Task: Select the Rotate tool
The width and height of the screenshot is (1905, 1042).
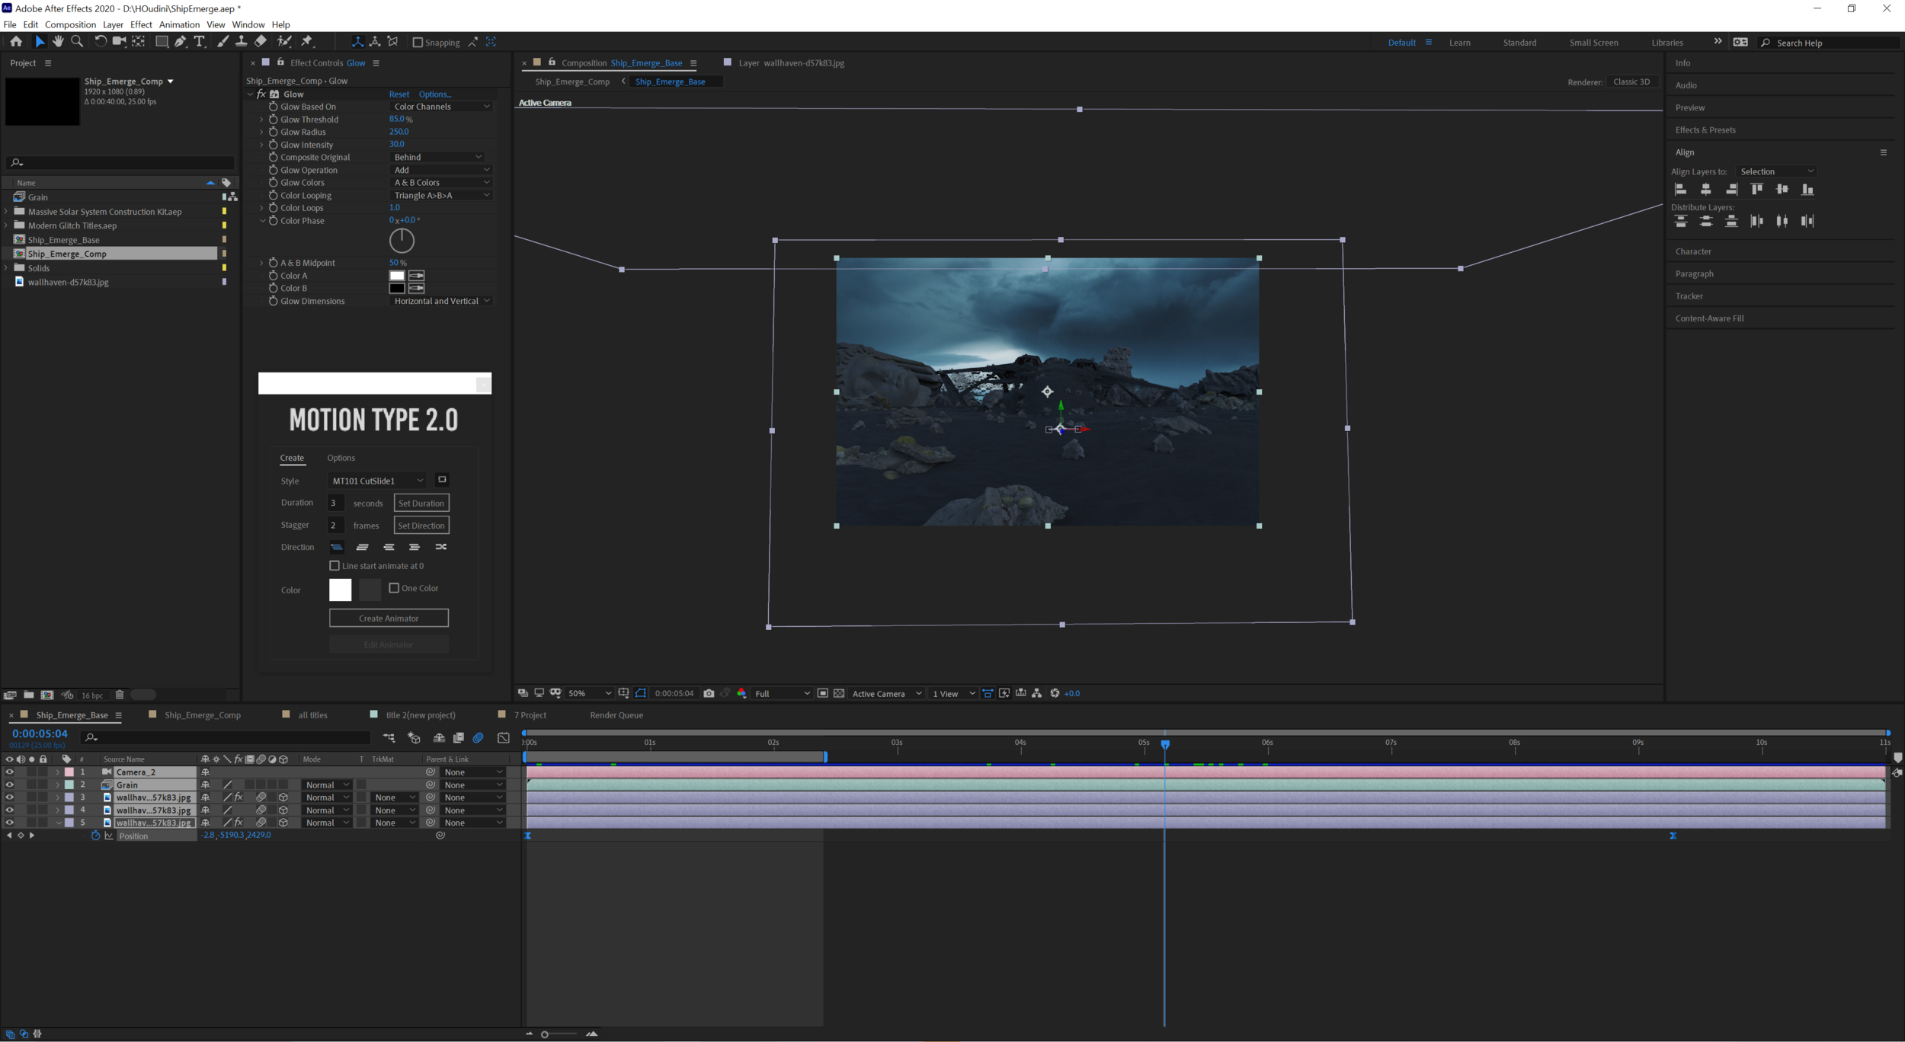Action: pyautogui.click(x=100, y=42)
